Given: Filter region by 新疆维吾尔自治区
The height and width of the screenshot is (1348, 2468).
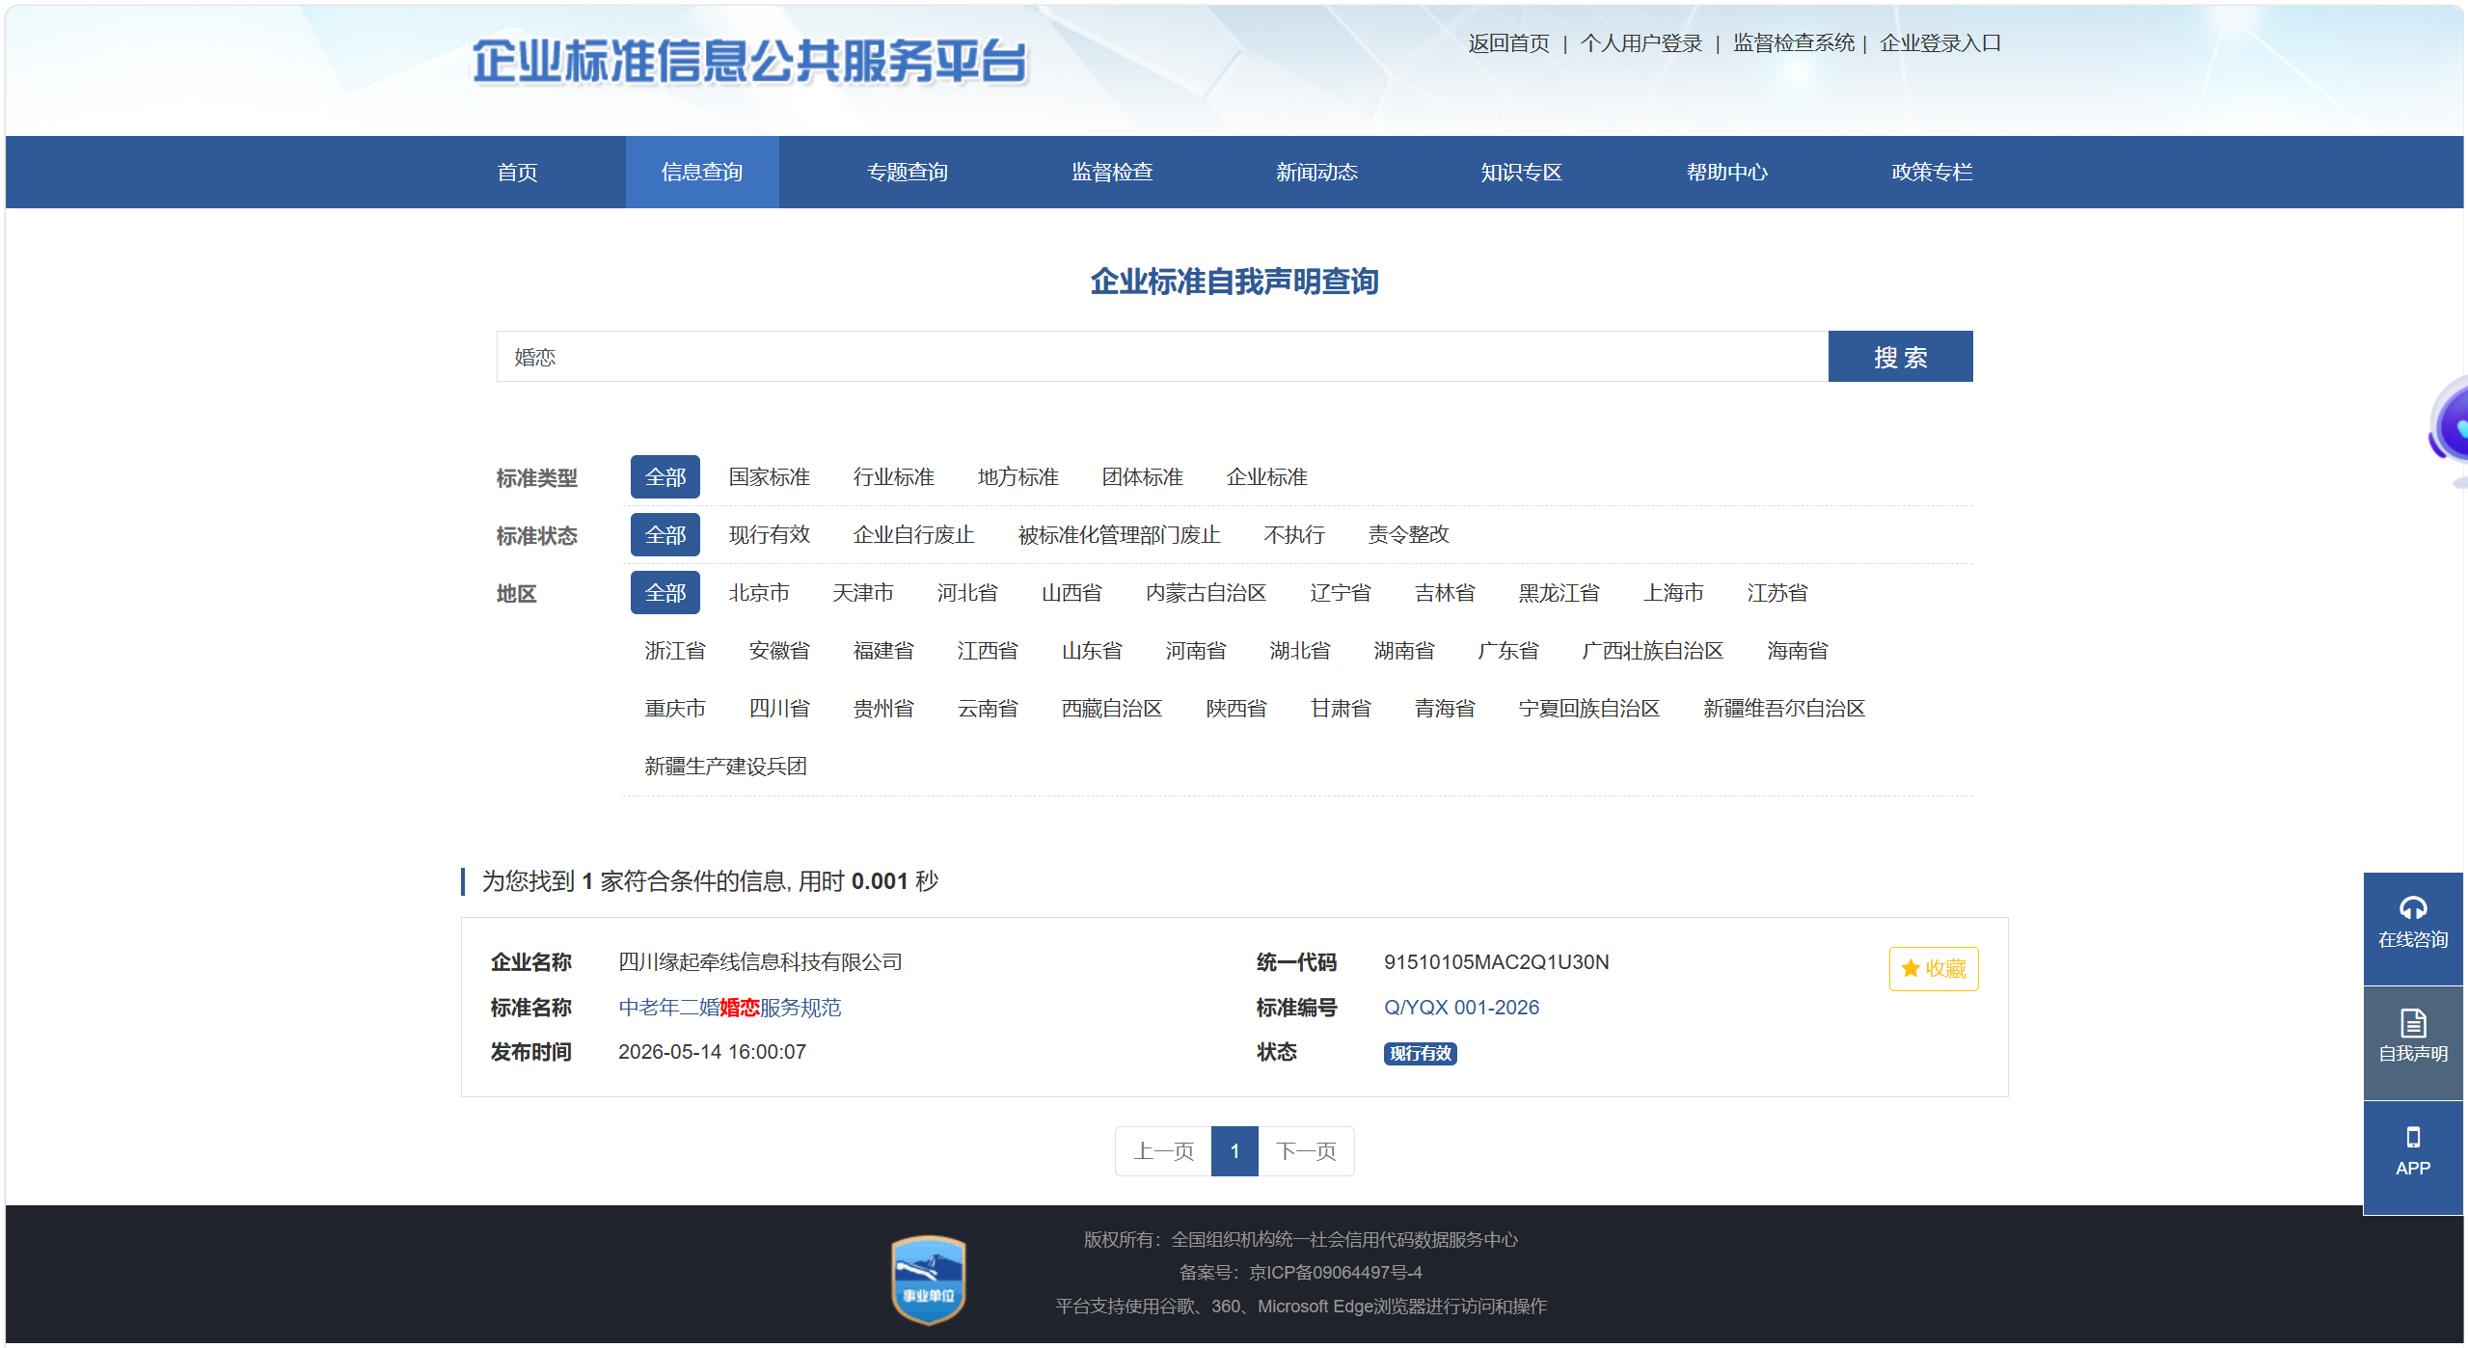Looking at the screenshot, I should (1784, 709).
